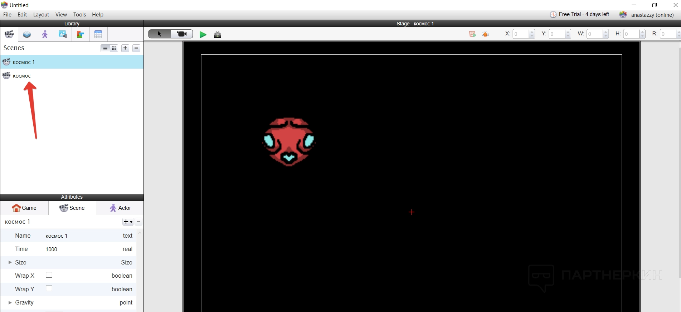Switch scenes to list view
The image size is (681, 312).
tap(105, 48)
